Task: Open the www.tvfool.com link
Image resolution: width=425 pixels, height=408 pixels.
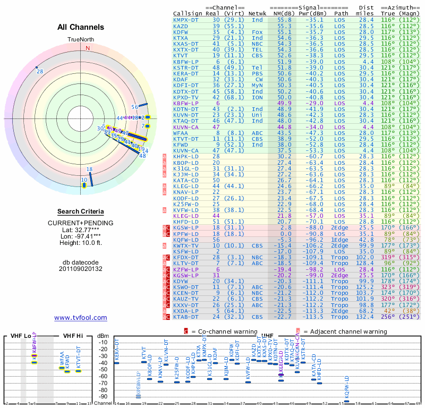Action: [81, 318]
